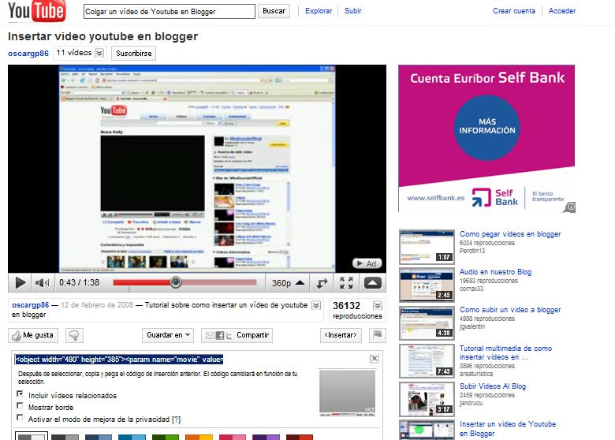Select the light blue color theme
The image size is (615, 440).
pos(132,437)
